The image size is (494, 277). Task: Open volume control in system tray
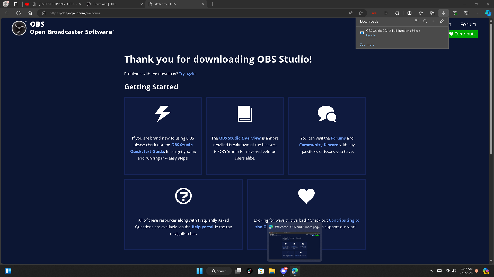pyautogui.click(x=454, y=271)
